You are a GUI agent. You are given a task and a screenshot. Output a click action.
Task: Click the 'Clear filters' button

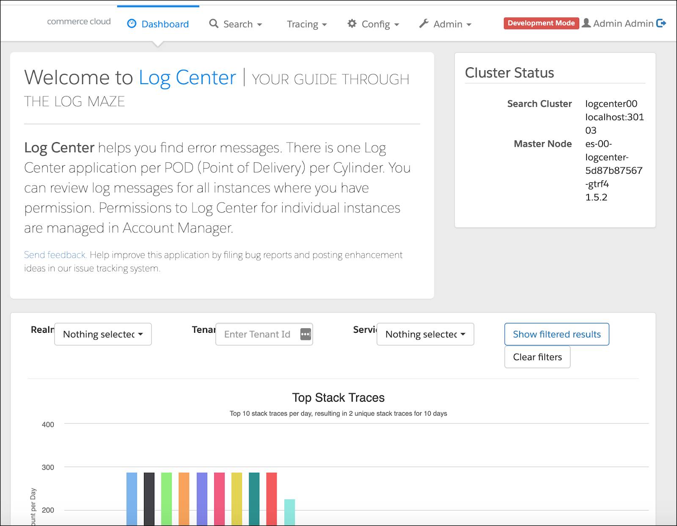coord(537,357)
